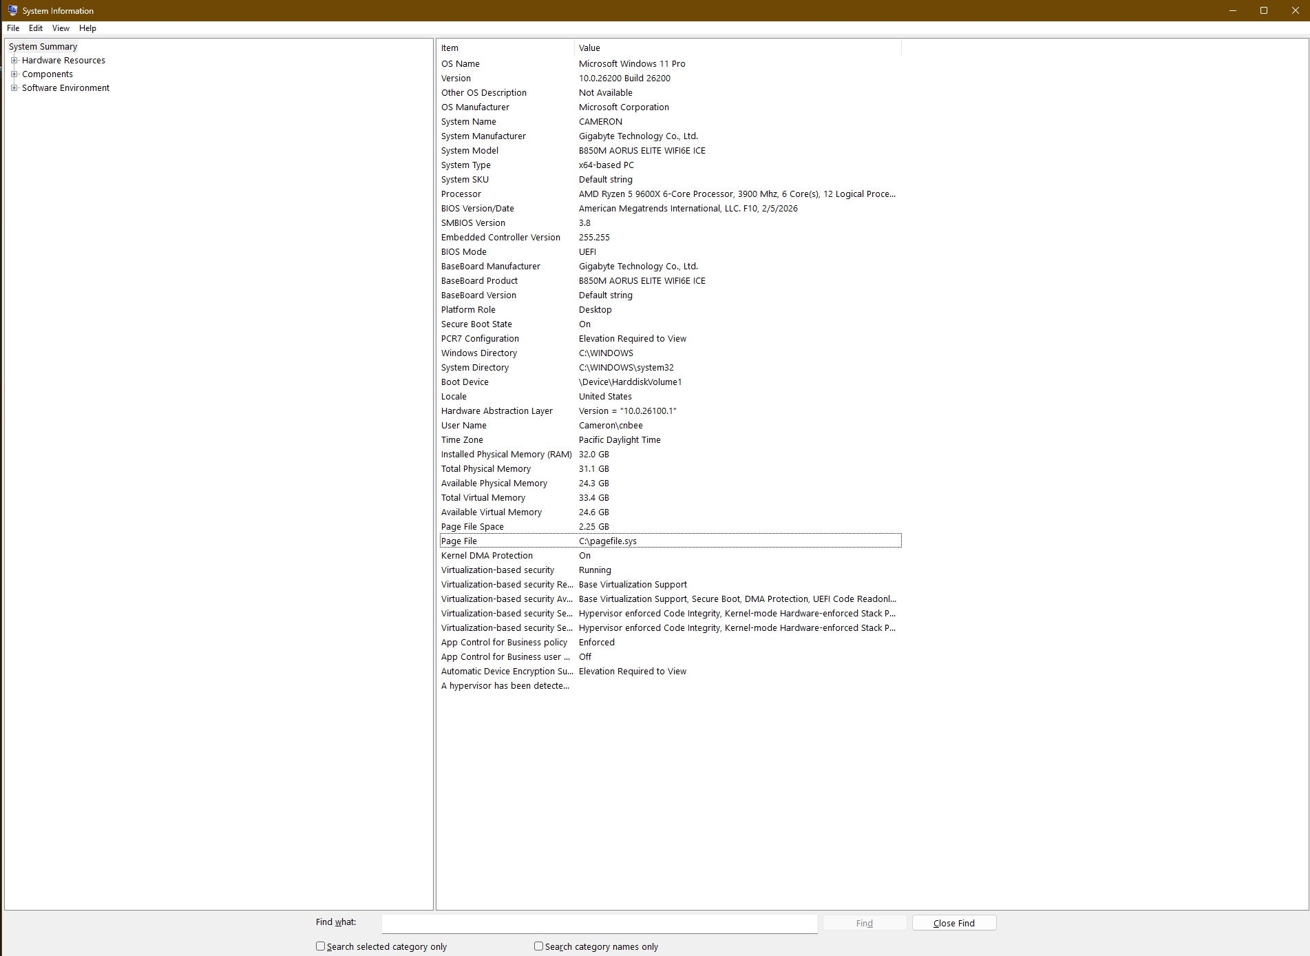Open the View menu
1310x956 pixels.
click(61, 28)
